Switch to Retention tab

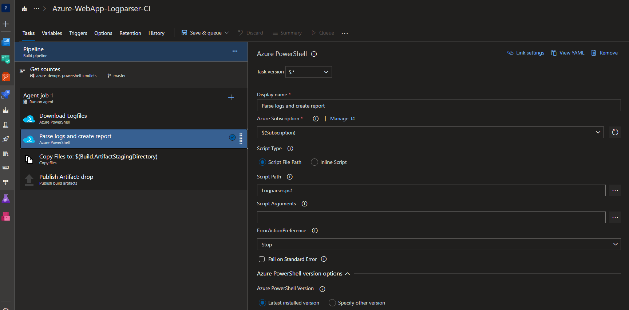130,33
